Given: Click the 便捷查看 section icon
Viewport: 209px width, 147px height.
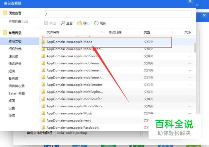Looking at the screenshot, I should [5, 13].
